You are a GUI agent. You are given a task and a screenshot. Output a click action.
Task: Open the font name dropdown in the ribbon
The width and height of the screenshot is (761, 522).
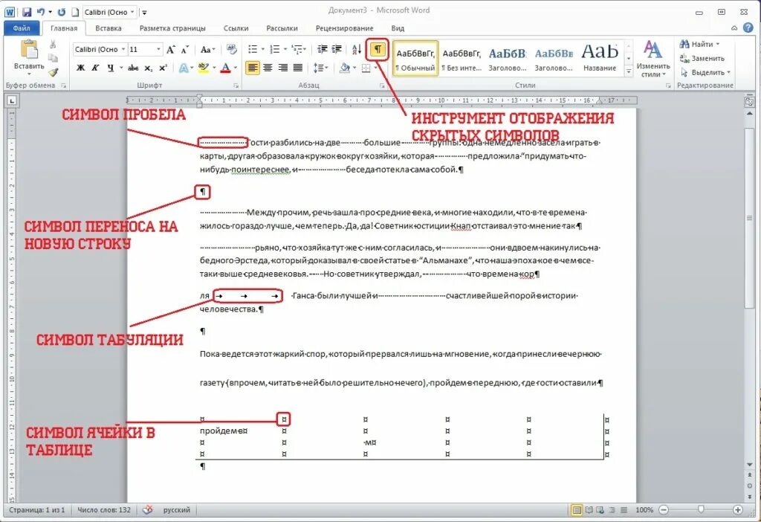click(x=124, y=50)
